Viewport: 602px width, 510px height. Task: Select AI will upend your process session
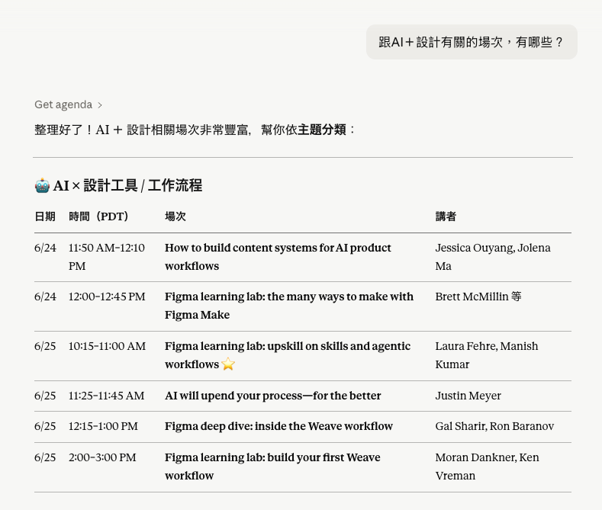click(273, 396)
